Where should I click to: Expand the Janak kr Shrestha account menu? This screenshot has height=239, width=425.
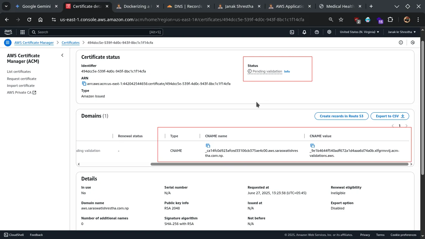click(x=402, y=32)
